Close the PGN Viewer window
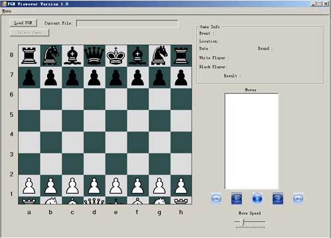Screen dimensions: 331x238 (x=326, y=4)
